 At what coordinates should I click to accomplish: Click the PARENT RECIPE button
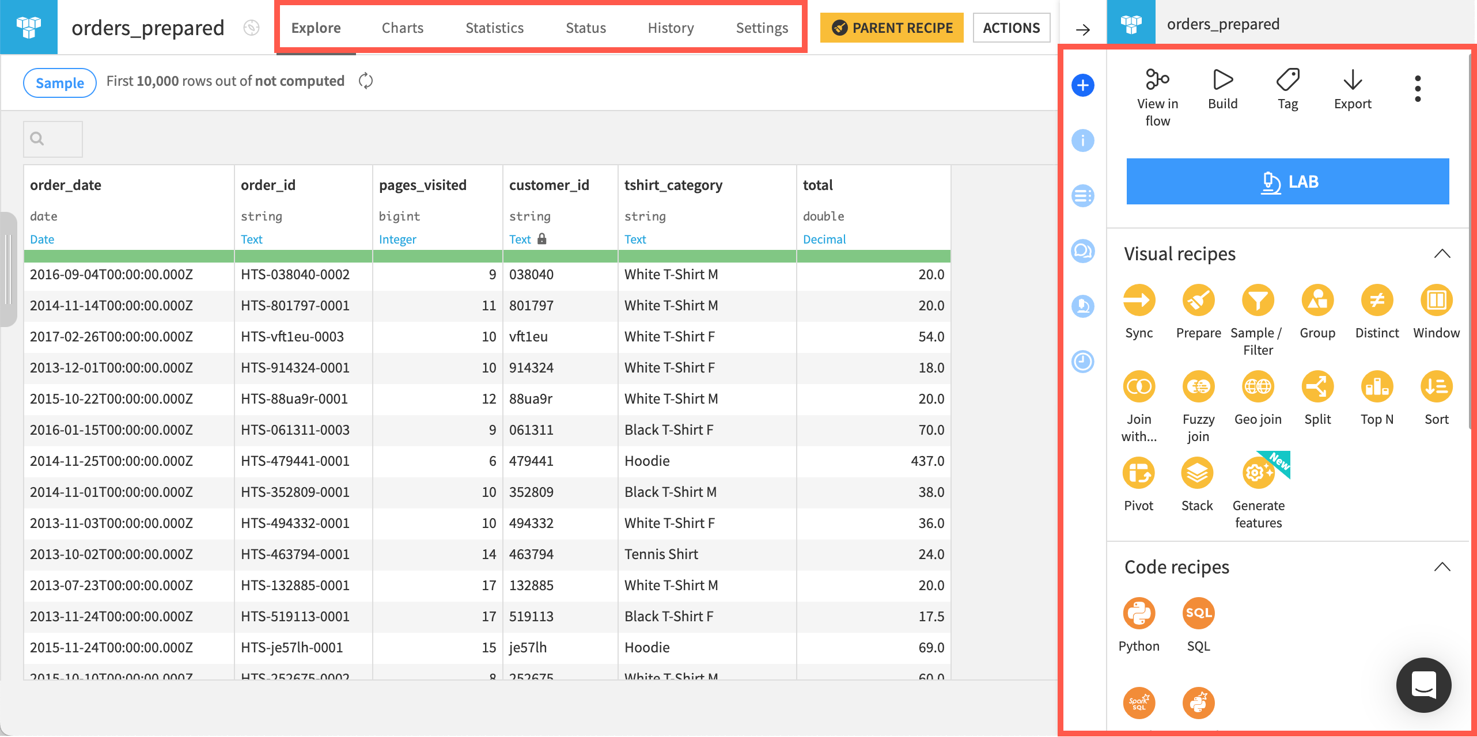coord(892,28)
